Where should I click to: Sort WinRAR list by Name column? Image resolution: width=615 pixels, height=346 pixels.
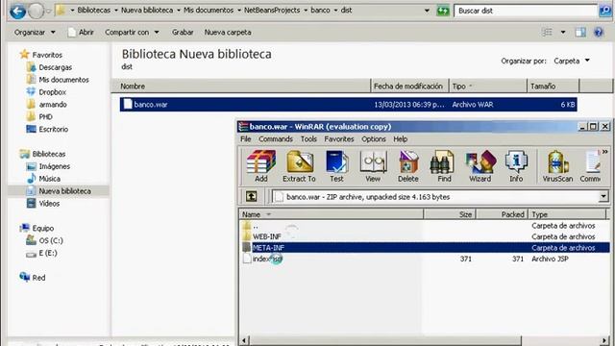click(332, 214)
